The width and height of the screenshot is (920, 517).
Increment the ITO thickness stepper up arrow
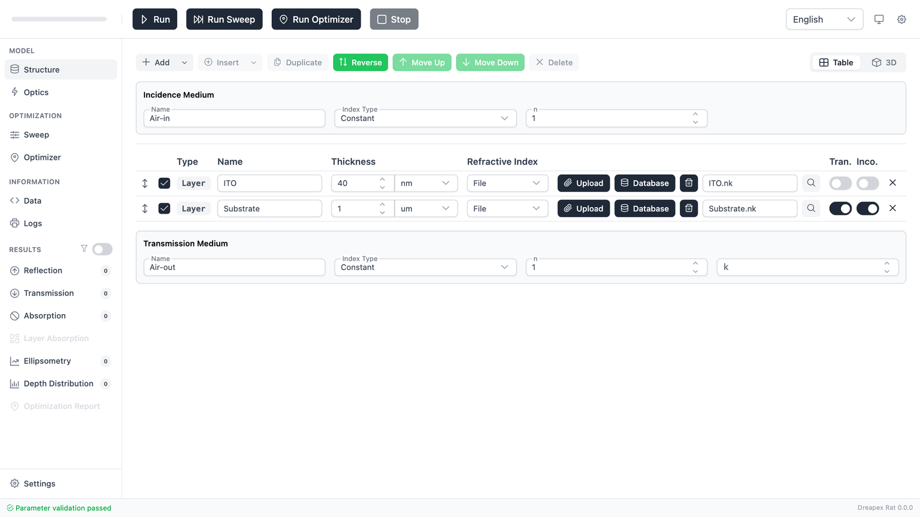pyautogui.click(x=382, y=179)
